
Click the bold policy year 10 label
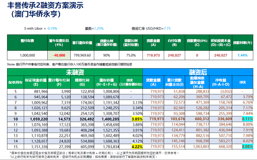point(15,119)
